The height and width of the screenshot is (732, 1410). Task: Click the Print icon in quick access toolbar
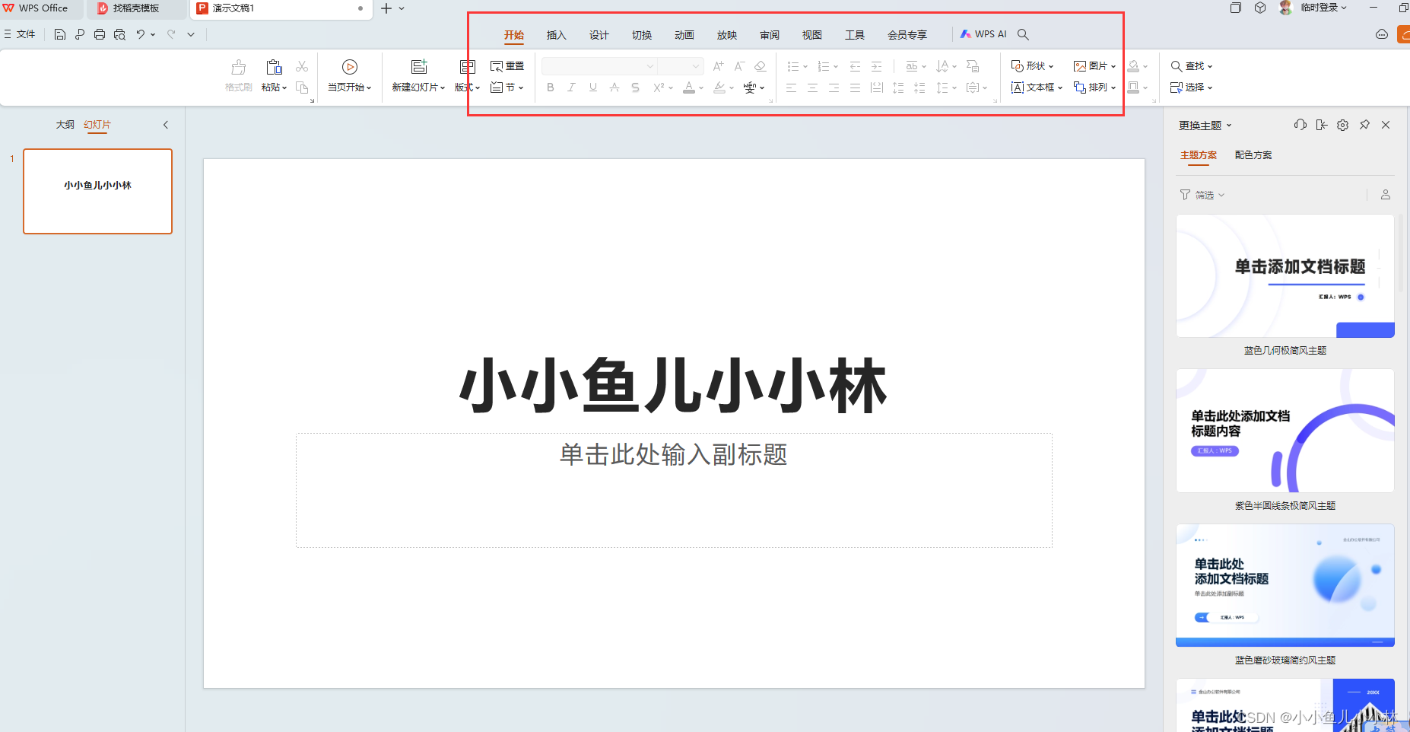coord(100,34)
